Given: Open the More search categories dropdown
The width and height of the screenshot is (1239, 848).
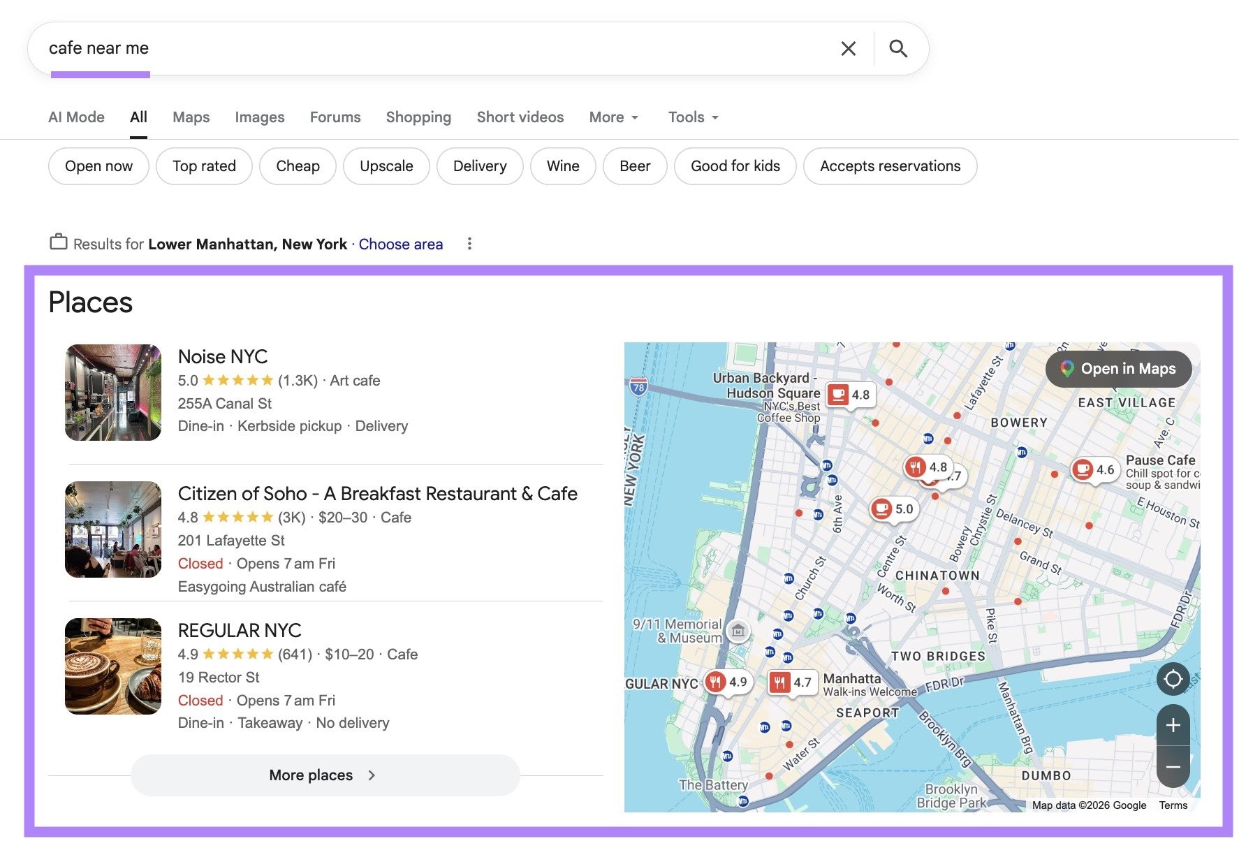Looking at the screenshot, I should click(x=613, y=117).
